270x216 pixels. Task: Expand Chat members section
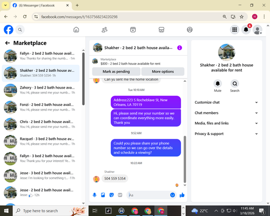click(226, 113)
